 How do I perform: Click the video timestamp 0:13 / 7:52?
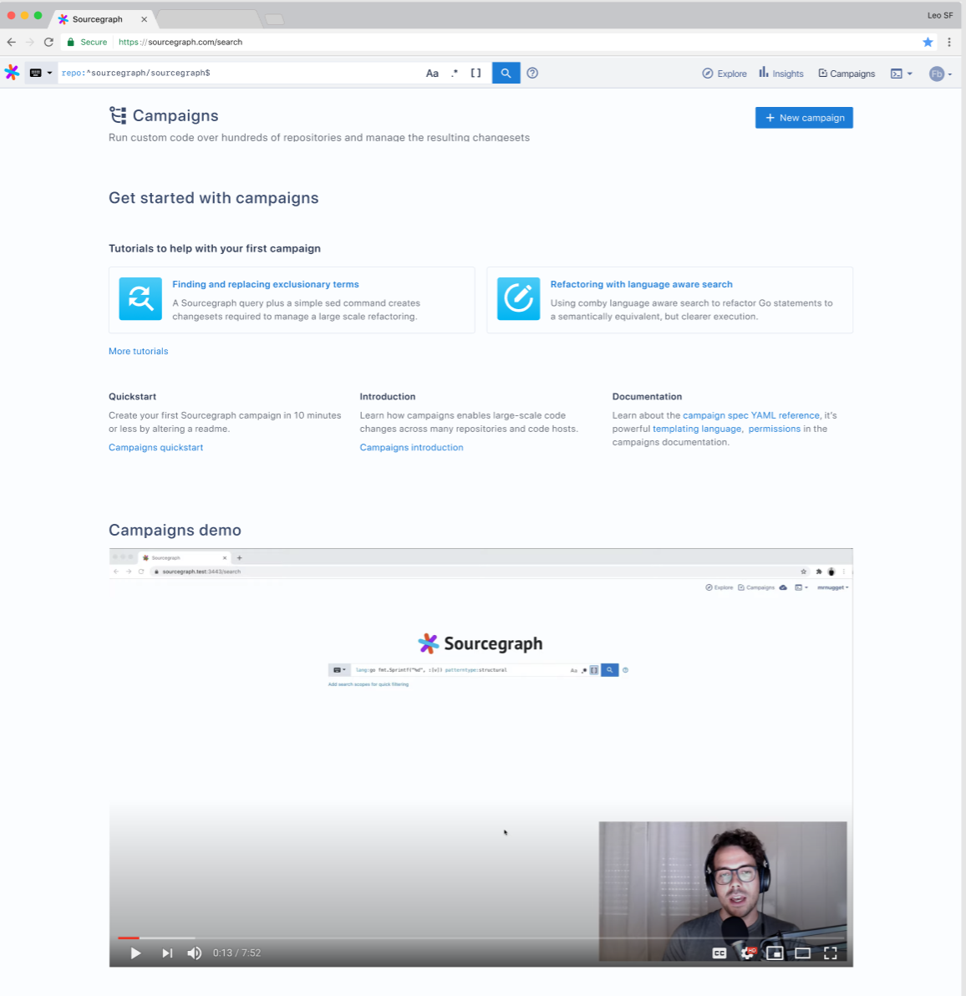coord(236,953)
